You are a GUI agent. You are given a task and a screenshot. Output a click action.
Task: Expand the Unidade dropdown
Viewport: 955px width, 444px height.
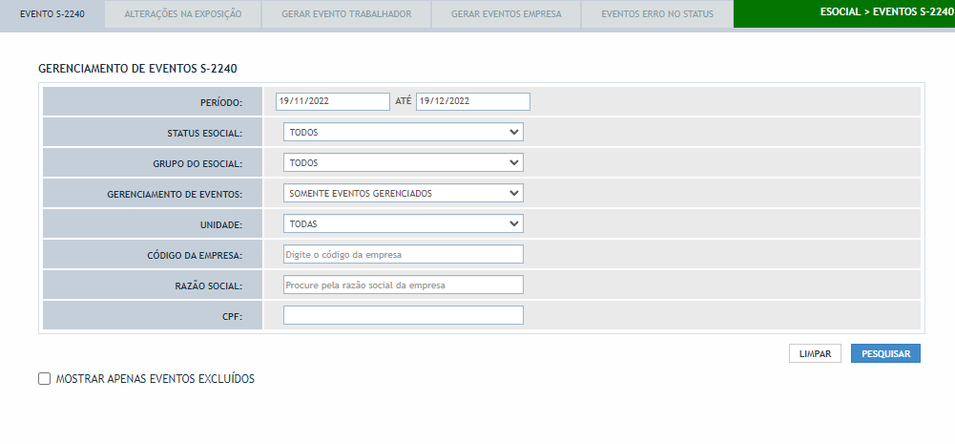[404, 223]
